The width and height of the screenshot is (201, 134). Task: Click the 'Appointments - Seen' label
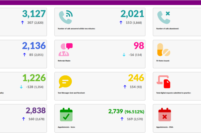click(x=66, y=127)
